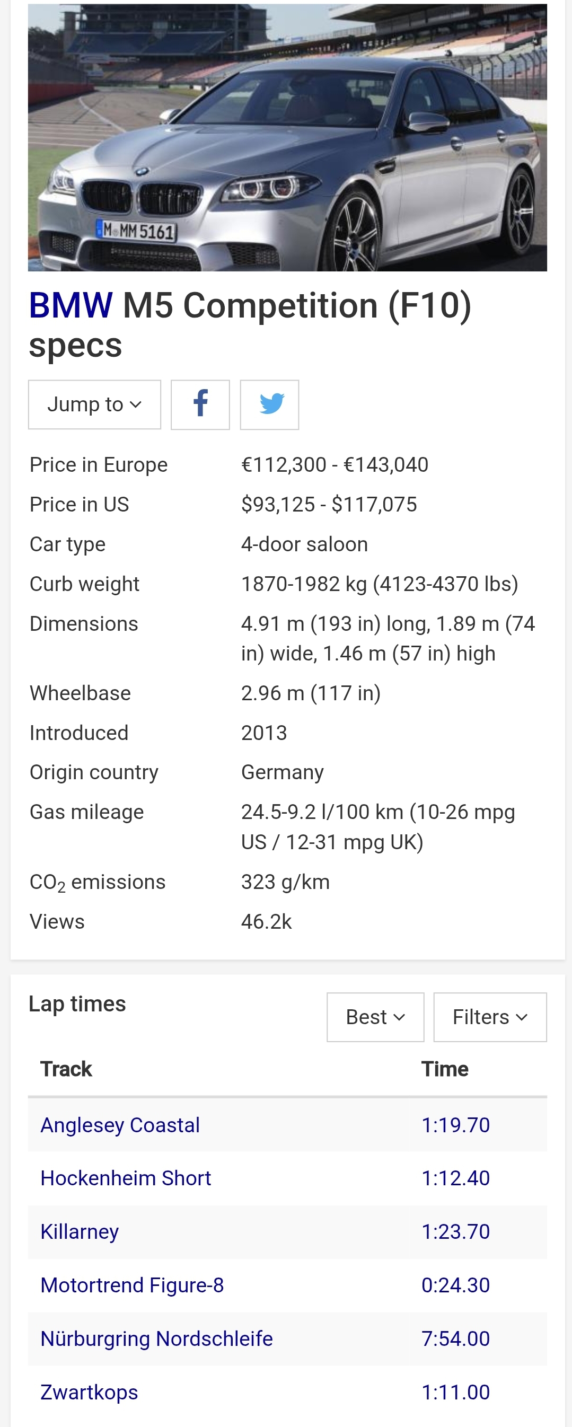Share page via Facebook icon
The image size is (572, 1427).
(x=200, y=404)
